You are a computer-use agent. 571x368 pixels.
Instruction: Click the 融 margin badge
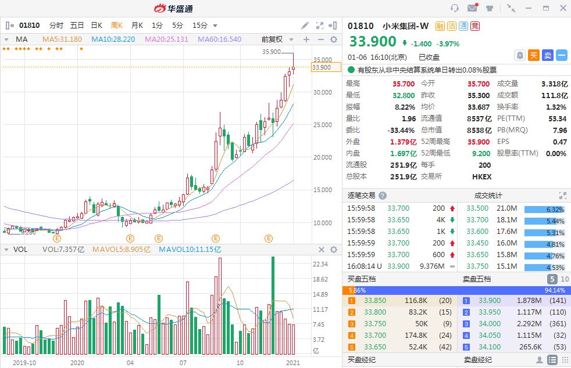[440, 26]
